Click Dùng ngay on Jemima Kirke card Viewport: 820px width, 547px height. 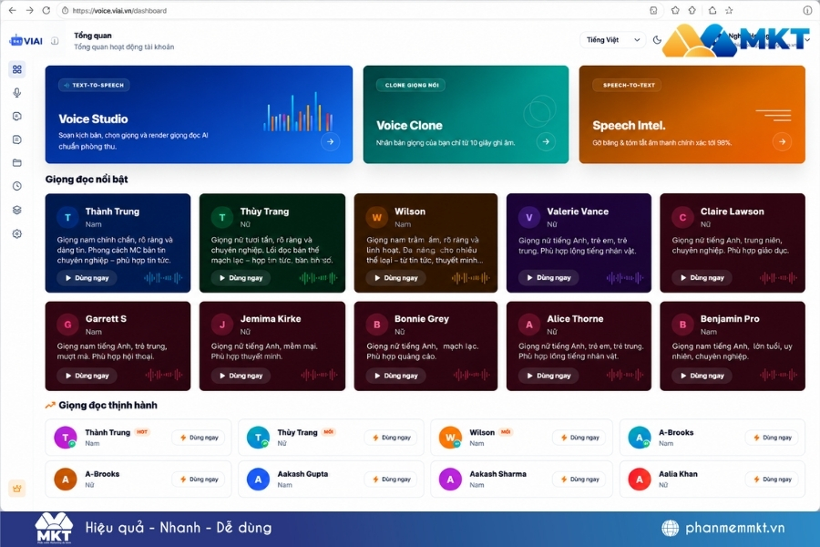[241, 376]
